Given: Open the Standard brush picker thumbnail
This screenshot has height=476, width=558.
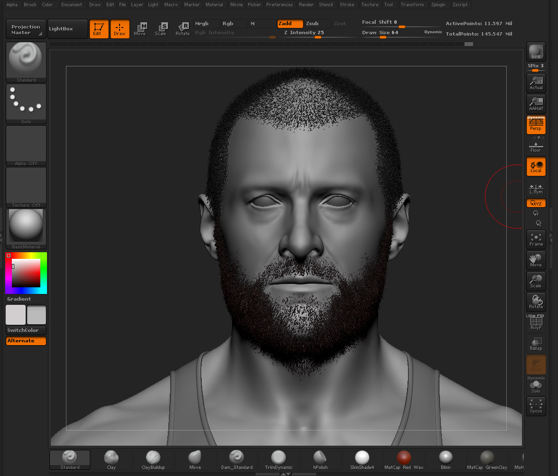Looking at the screenshot, I should [26, 62].
